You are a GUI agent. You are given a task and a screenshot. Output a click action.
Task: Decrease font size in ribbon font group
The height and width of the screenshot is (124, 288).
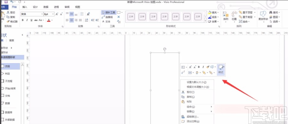61,14
